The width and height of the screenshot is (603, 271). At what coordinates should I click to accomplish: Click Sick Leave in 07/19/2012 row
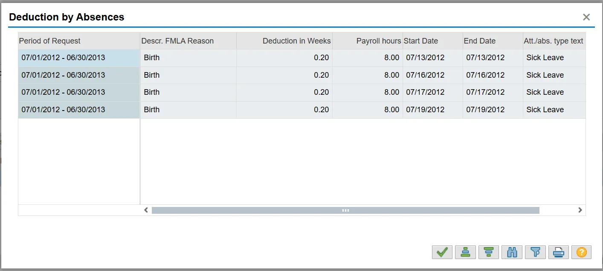554,110
